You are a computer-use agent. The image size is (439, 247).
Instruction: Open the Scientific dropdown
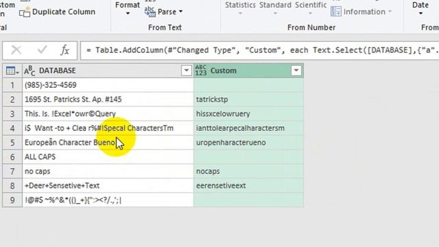pyautogui.click(x=311, y=8)
